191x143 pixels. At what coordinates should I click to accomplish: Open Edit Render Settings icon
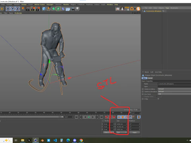coord(38,9)
